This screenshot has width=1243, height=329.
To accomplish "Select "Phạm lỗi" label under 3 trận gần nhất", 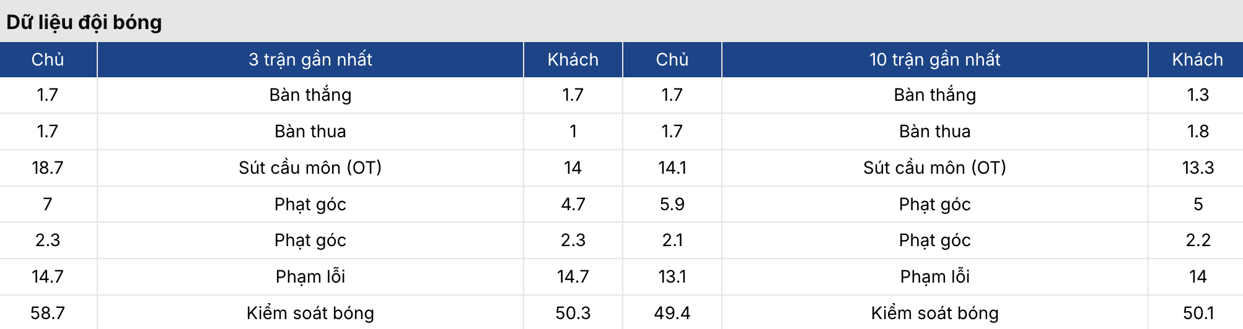I will point(310,276).
